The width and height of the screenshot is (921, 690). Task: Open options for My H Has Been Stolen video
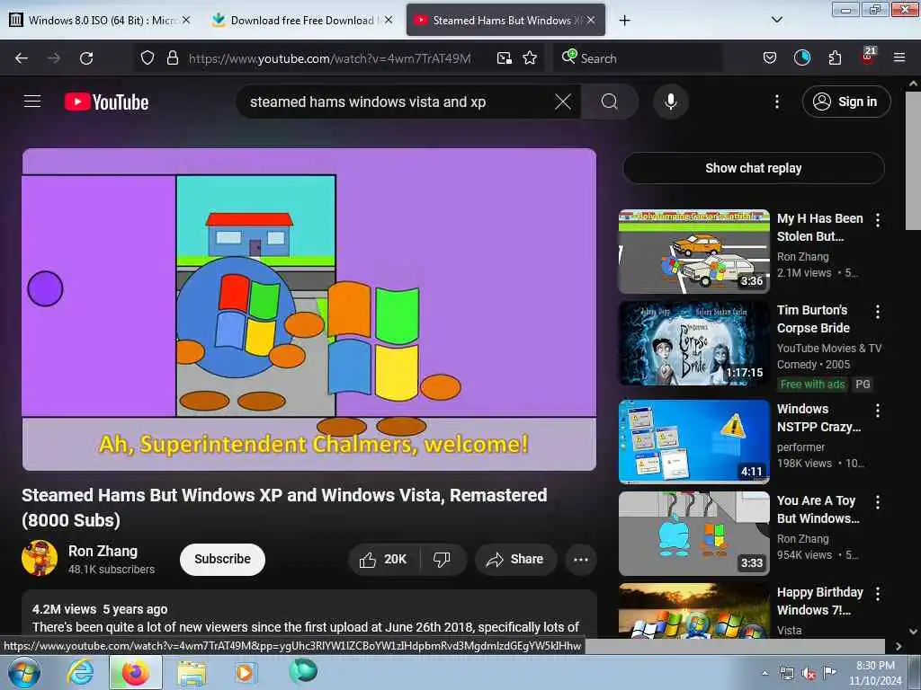(x=878, y=220)
